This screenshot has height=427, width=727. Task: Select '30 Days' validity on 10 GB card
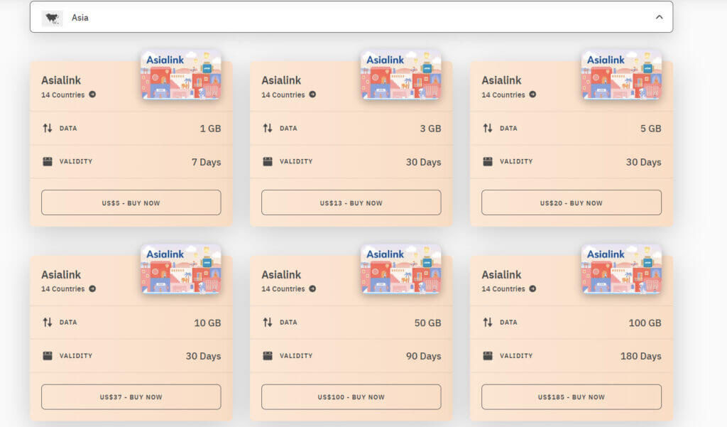click(204, 356)
